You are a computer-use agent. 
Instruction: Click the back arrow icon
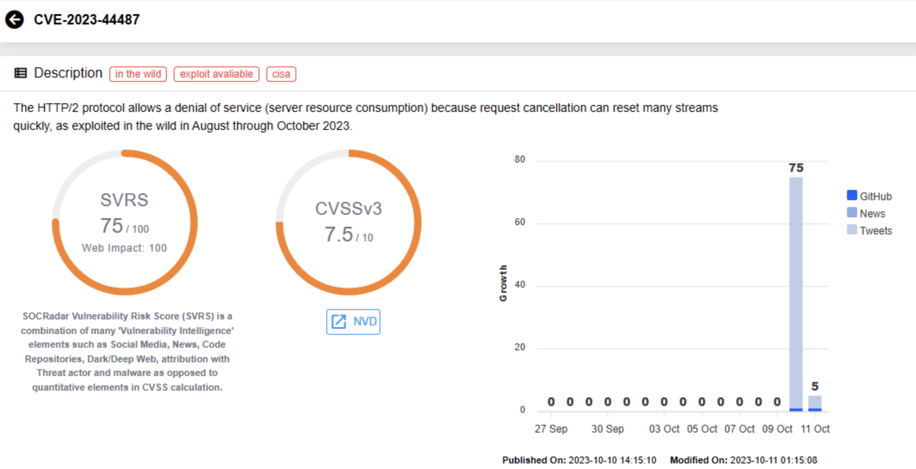15,20
